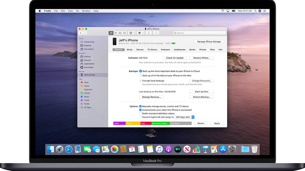Open News from the Dock
The height and width of the screenshot is (171, 305).
pyautogui.click(x=187, y=149)
